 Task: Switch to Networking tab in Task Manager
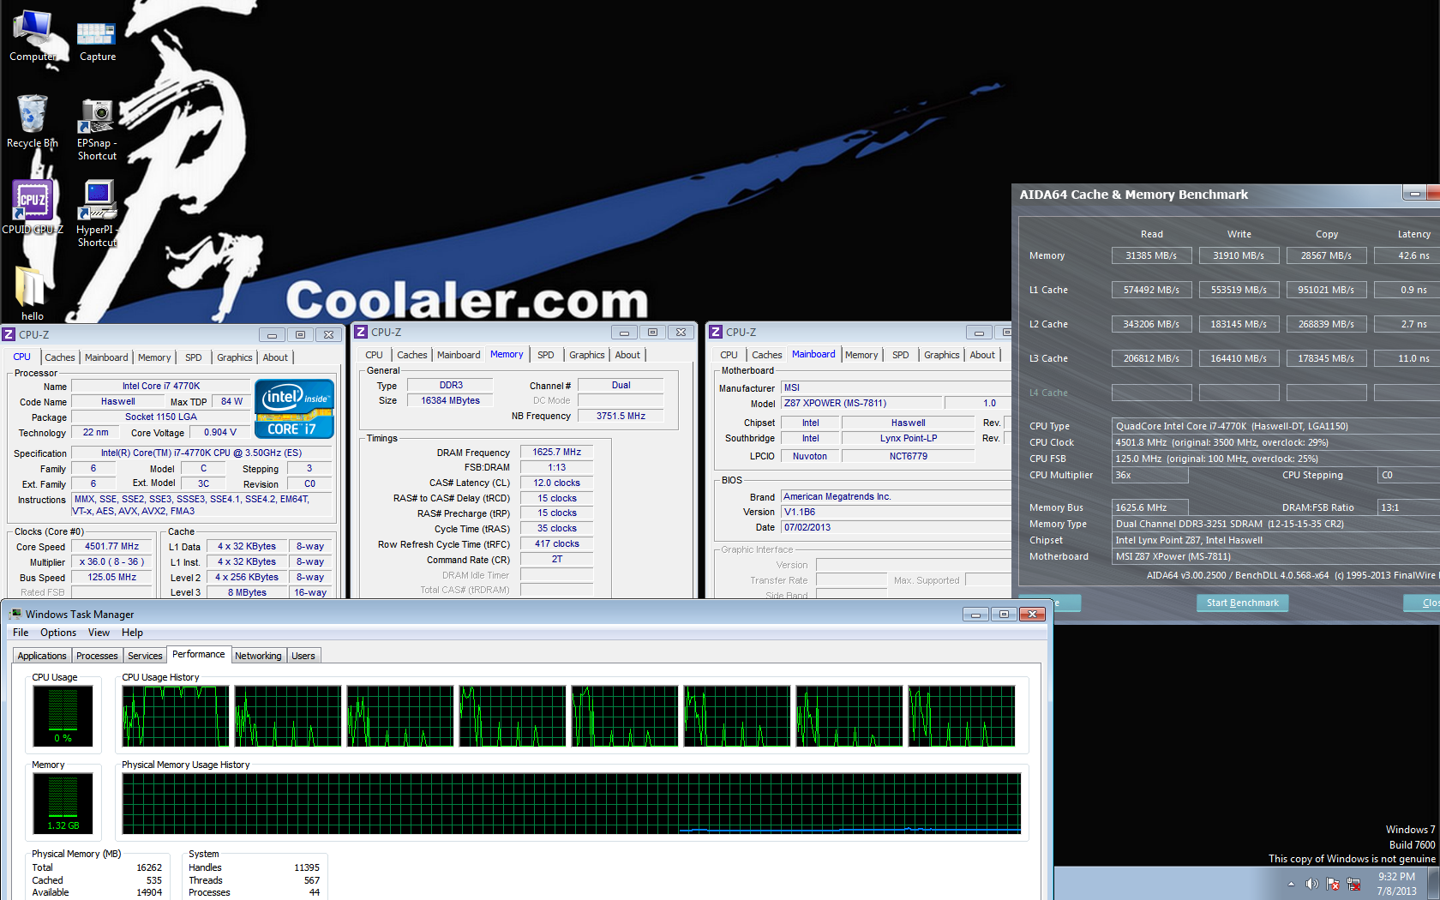click(258, 656)
